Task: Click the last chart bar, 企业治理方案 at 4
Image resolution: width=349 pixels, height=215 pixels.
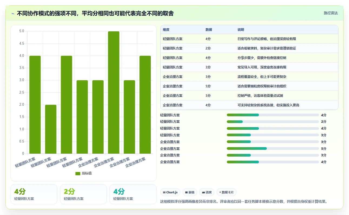Action: coord(145,105)
